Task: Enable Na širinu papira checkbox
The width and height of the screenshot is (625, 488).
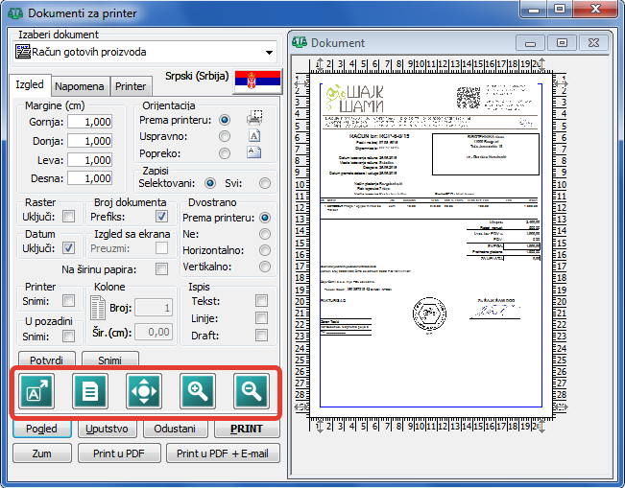Action: 161,269
